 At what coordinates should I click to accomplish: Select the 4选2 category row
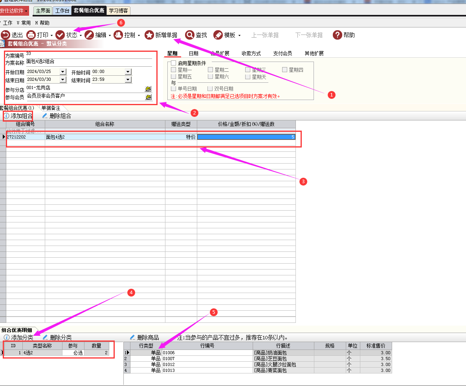[x=57, y=353]
